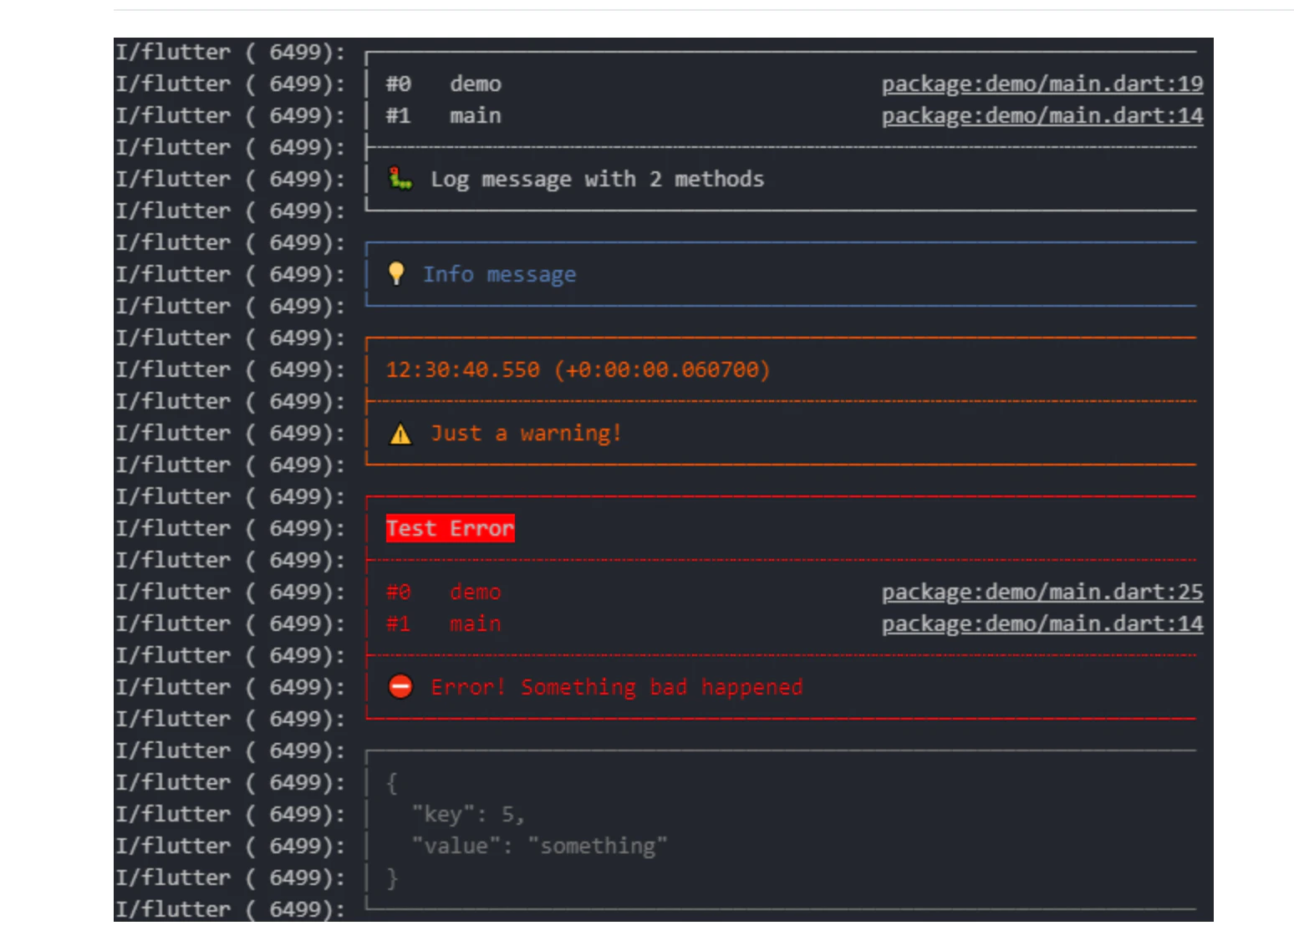Open main.dart:14 link in debug log block

(x=1042, y=116)
